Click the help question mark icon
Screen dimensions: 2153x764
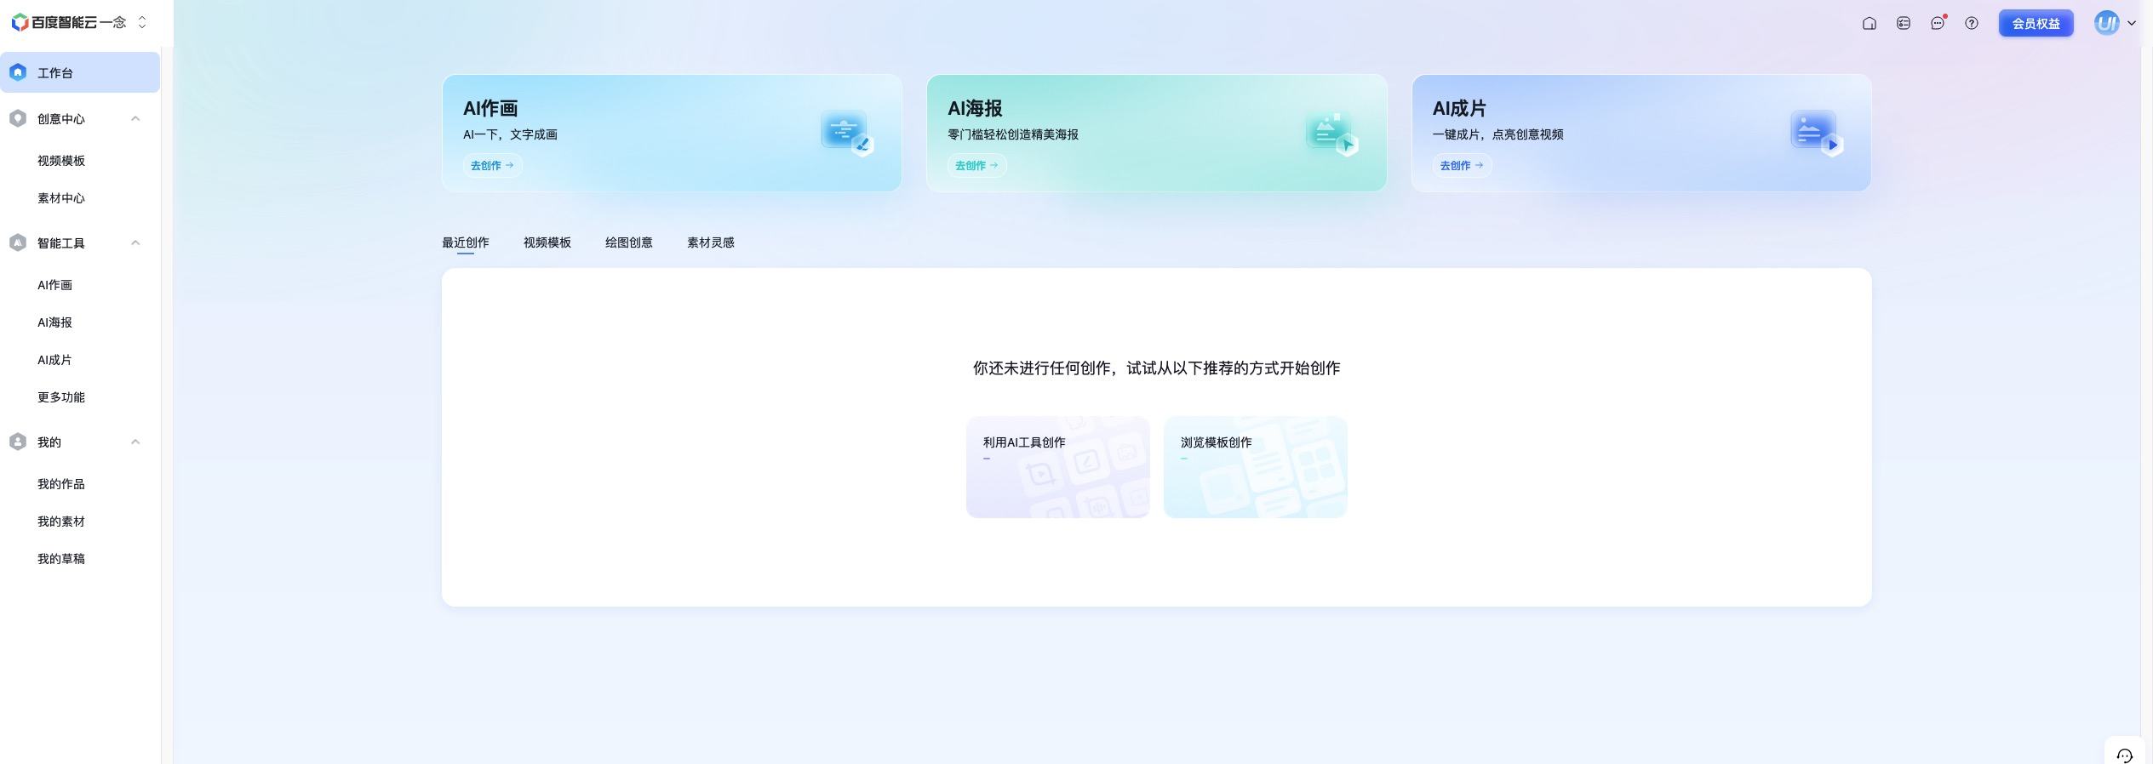point(1972,24)
